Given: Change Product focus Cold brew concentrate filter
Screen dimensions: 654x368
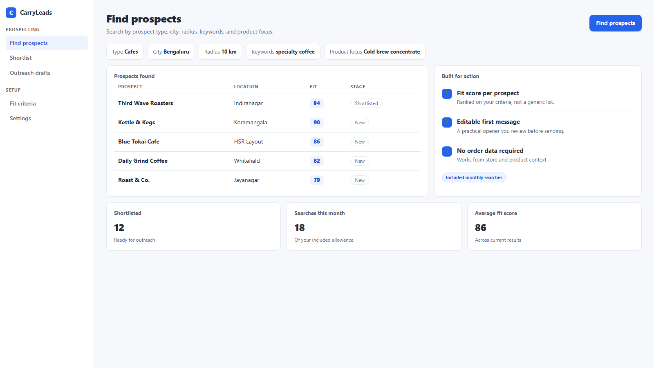Looking at the screenshot, I should (375, 52).
